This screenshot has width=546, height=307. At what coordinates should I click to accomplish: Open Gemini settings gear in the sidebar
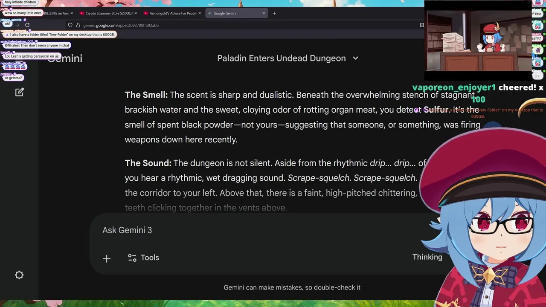[19, 275]
